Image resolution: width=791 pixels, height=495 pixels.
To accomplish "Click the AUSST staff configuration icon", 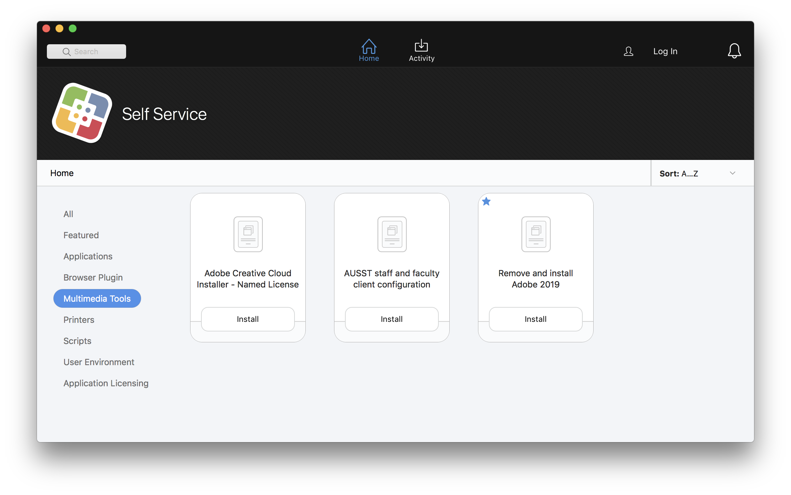I will (x=391, y=233).
